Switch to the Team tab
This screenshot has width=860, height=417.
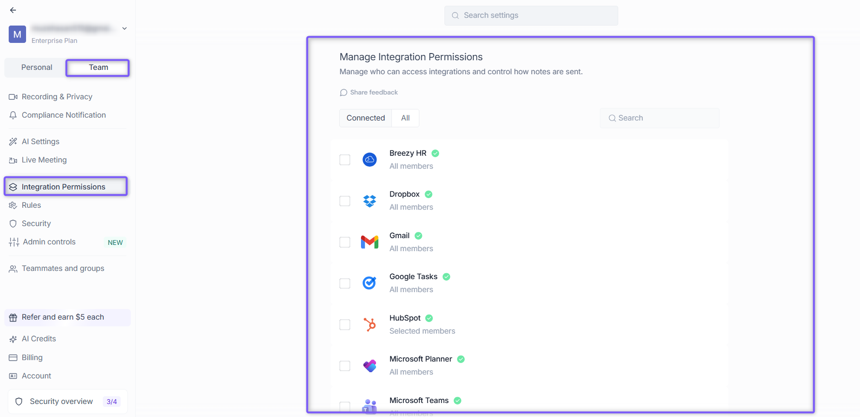click(98, 67)
